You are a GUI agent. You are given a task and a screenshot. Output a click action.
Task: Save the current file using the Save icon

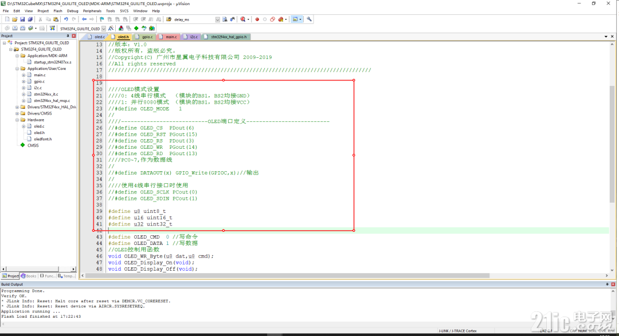(22, 19)
